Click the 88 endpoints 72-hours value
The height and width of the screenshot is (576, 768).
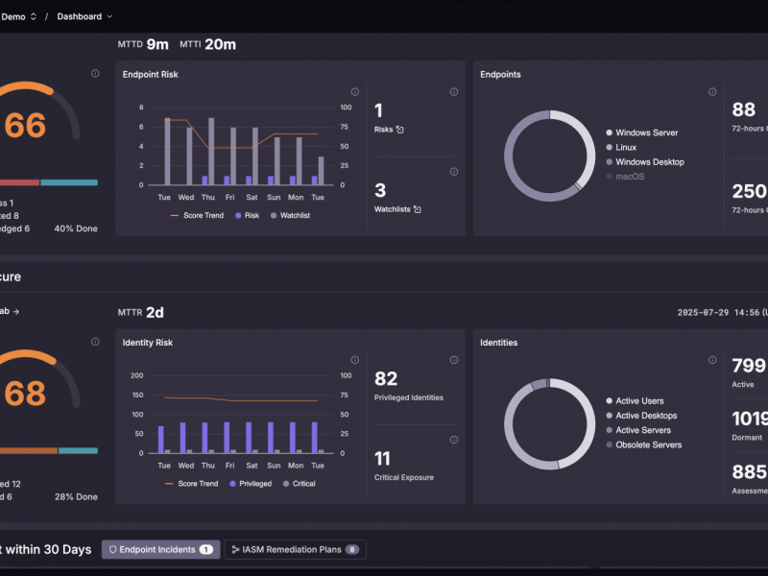(x=743, y=109)
